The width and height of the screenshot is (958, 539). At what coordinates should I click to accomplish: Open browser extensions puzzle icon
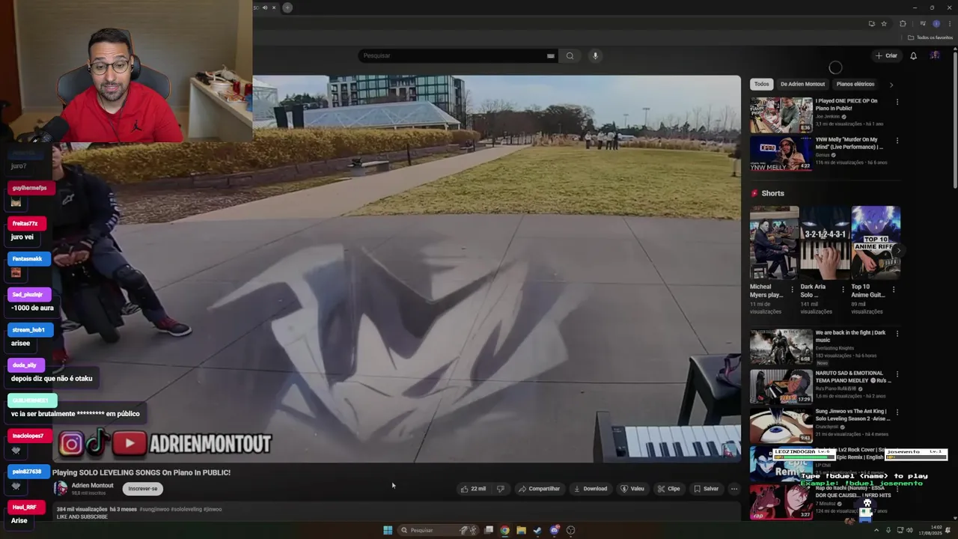point(903,23)
